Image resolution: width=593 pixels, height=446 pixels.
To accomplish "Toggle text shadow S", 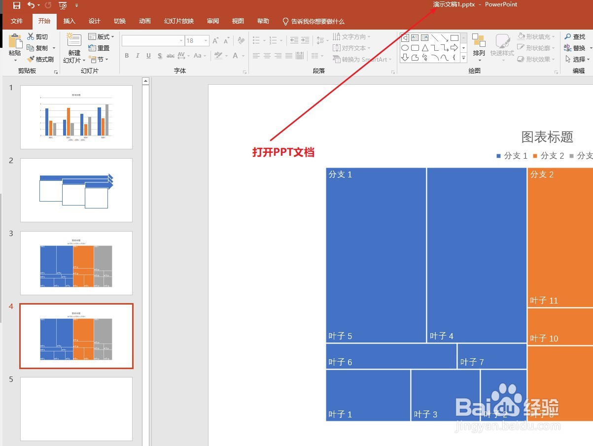I will (160, 56).
